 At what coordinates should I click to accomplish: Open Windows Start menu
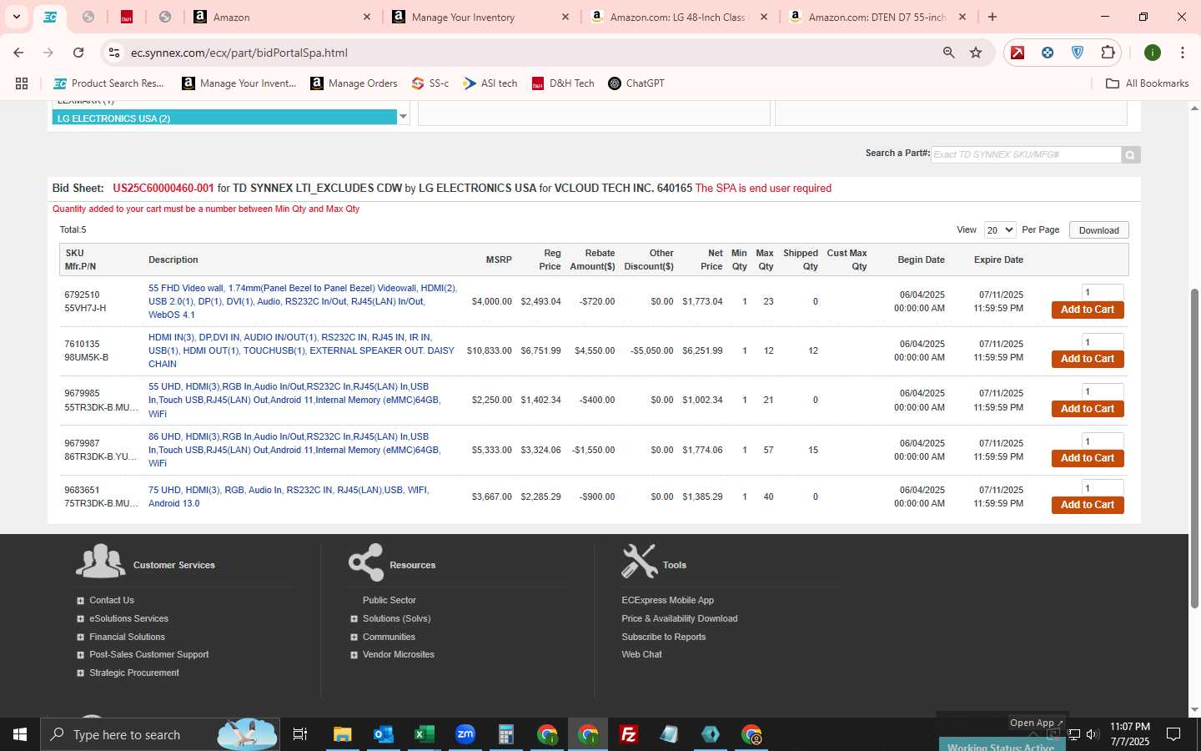20,734
